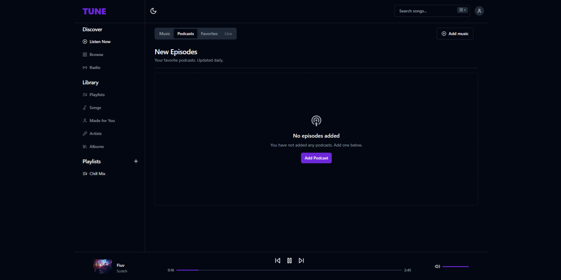Open Artists in the Library
The width and height of the screenshot is (561, 280).
[95, 134]
